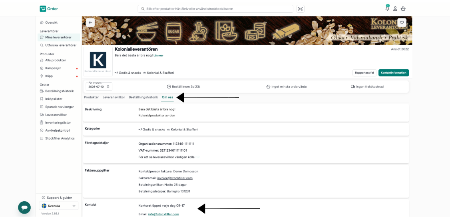Click the invoice@stockfiller.com link
Image resolution: width=450 pixels, height=218 pixels.
click(x=175, y=178)
